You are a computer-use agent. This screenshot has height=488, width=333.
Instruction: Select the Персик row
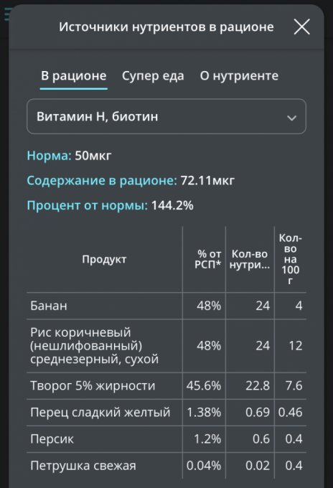click(166, 439)
